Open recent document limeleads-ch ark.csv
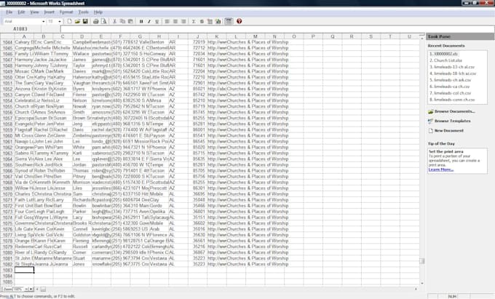The width and height of the screenshot is (495, 299). coord(450,80)
